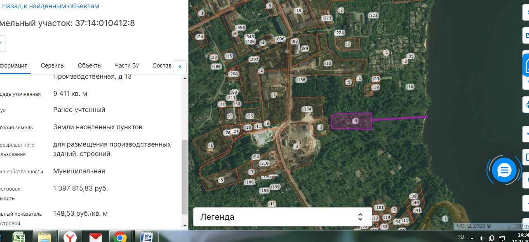Expand the Легенда dropdown
529x242 pixels.
tap(282, 217)
